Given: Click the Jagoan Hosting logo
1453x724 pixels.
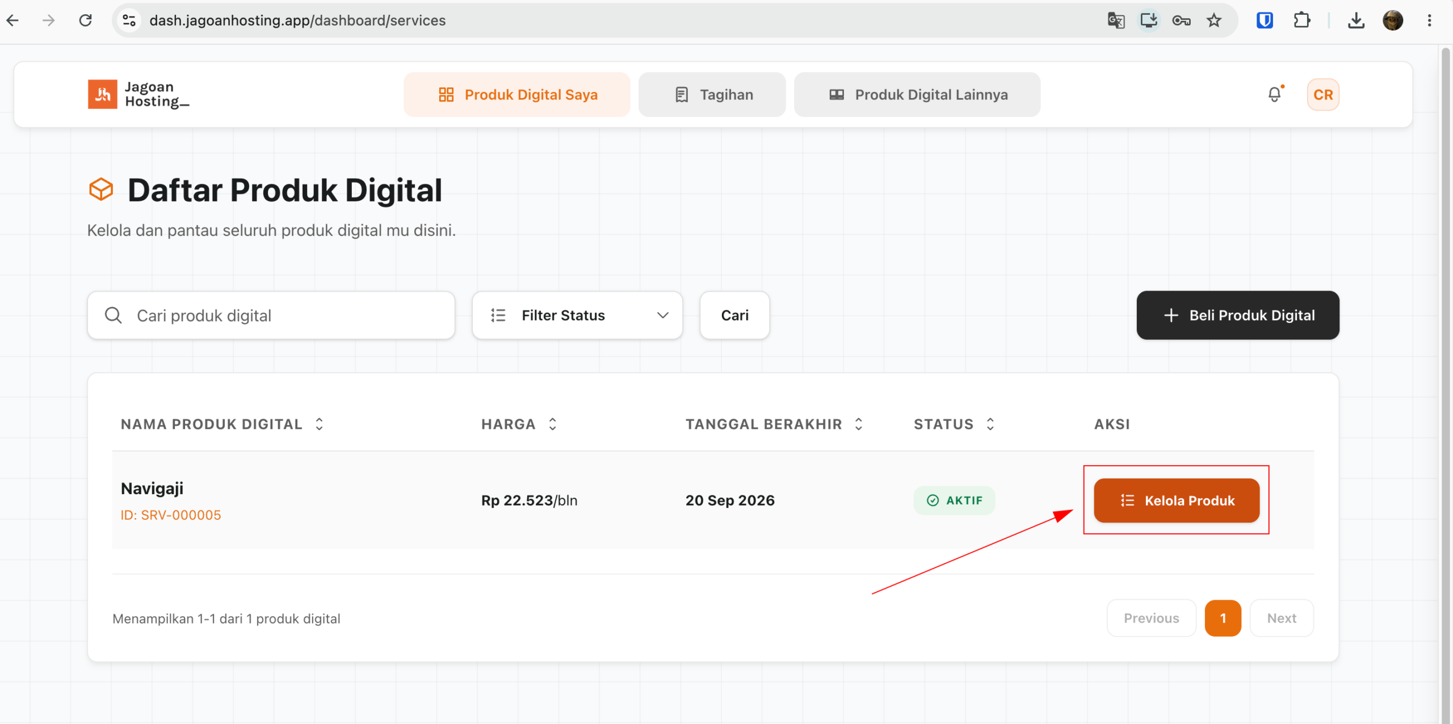Looking at the screenshot, I should (139, 94).
